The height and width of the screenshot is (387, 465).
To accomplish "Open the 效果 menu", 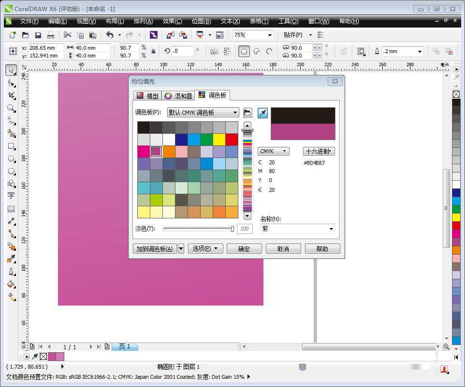I will [x=172, y=21].
